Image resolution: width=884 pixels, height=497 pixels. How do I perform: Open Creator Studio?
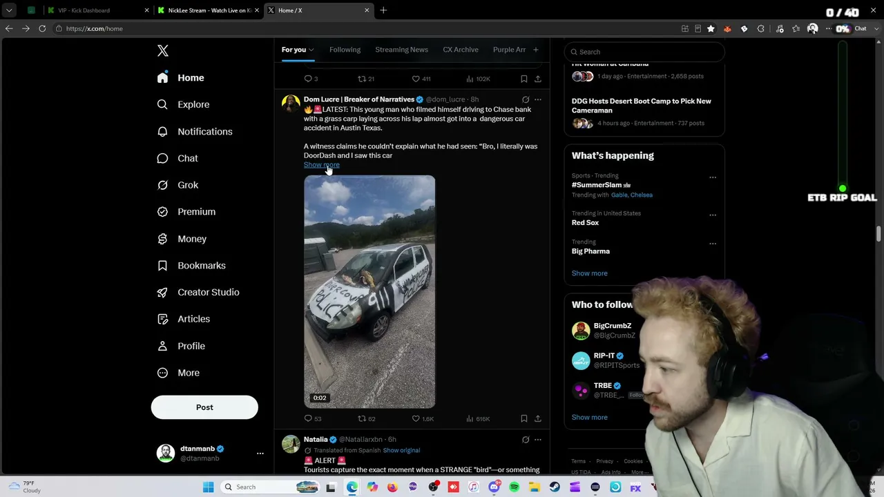(x=198, y=292)
